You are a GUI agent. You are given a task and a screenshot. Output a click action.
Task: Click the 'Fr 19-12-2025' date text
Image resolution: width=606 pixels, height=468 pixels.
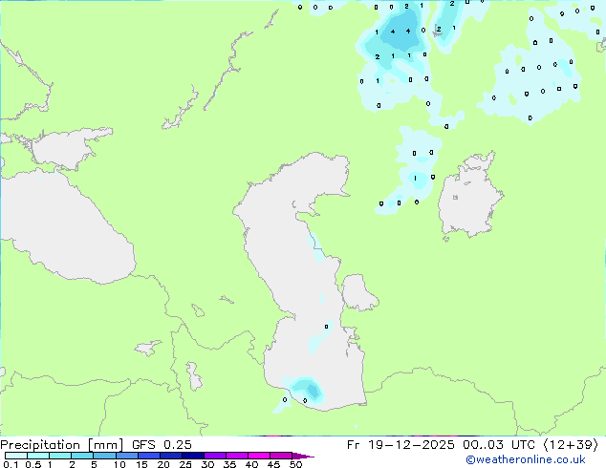click(x=400, y=445)
